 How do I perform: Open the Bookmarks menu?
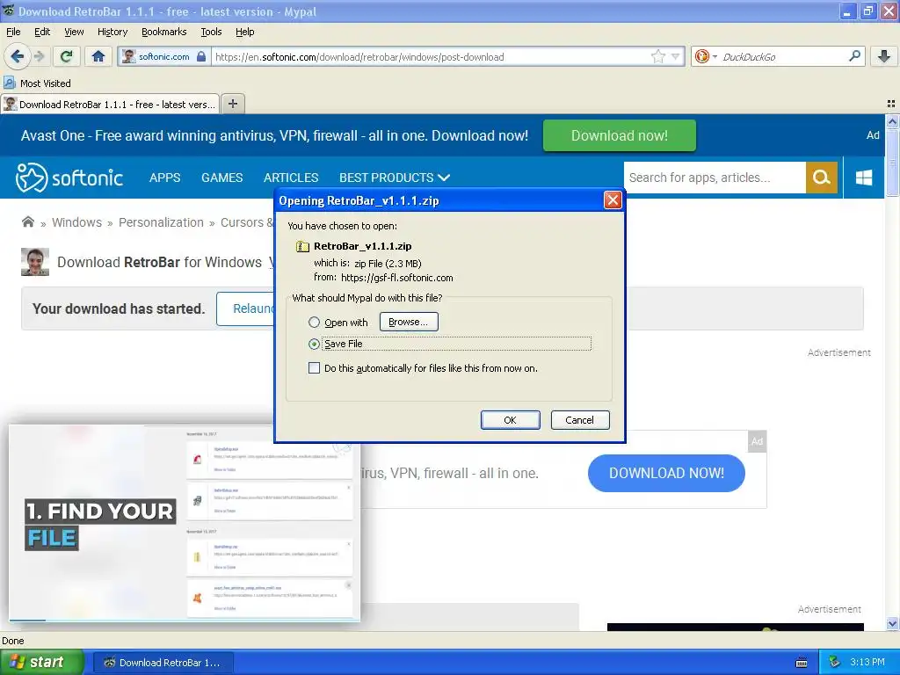click(163, 32)
